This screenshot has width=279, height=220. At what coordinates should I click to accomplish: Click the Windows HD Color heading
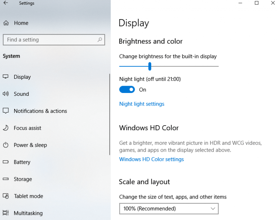click(149, 128)
